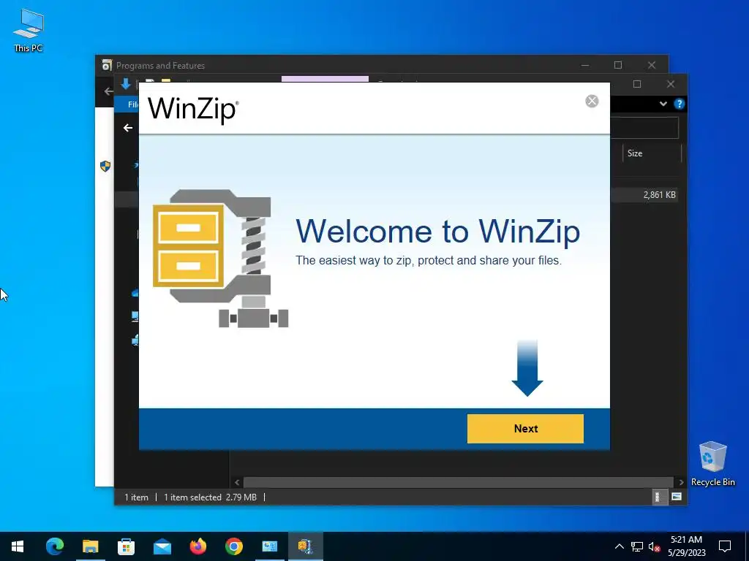Image resolution: width=749 pixels, height=561 pixels.
Task: Maximize the File Explorer window
Action: [637, 84]
